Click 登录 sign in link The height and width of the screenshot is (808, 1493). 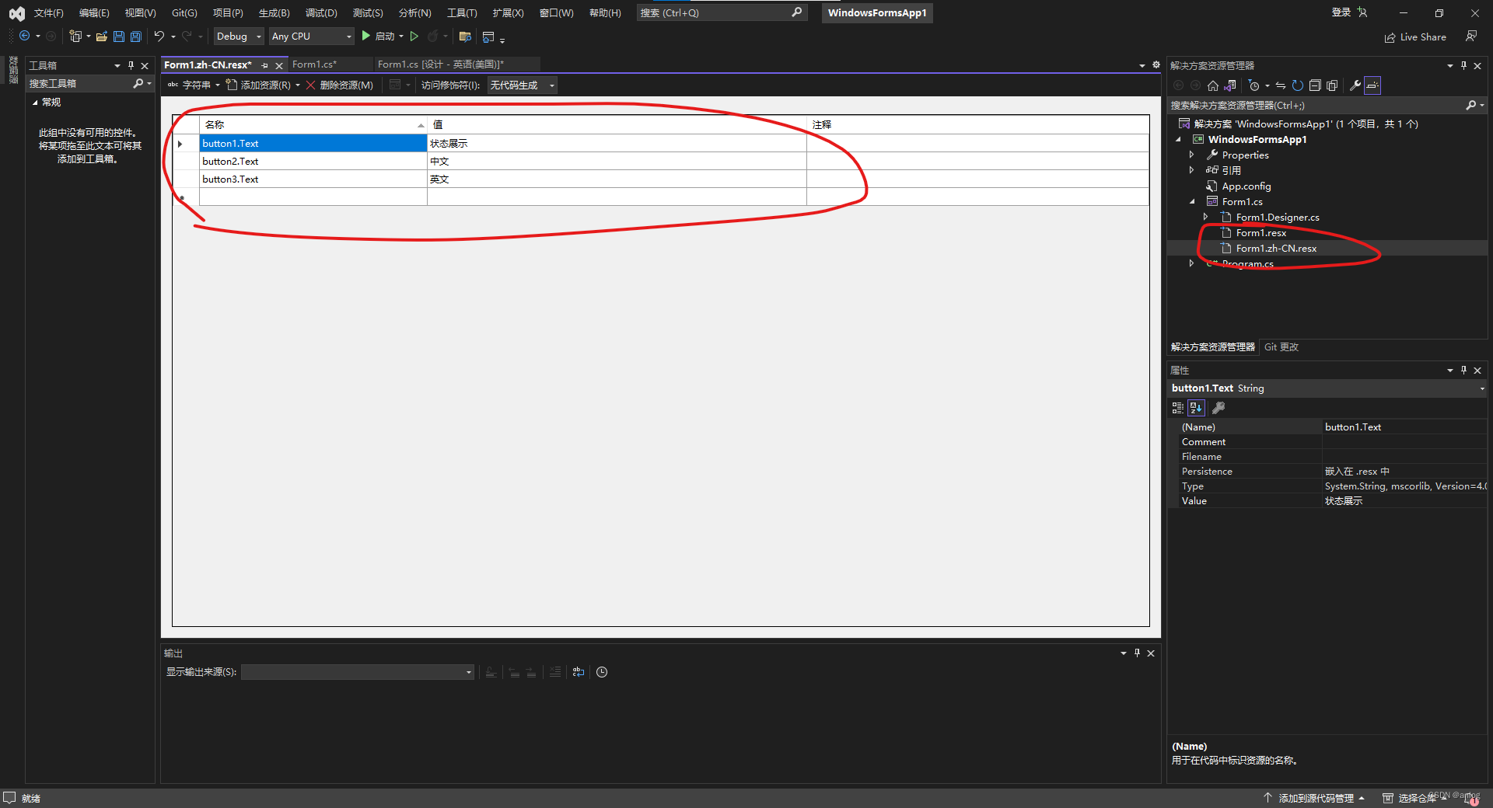tap(1341, 12)
